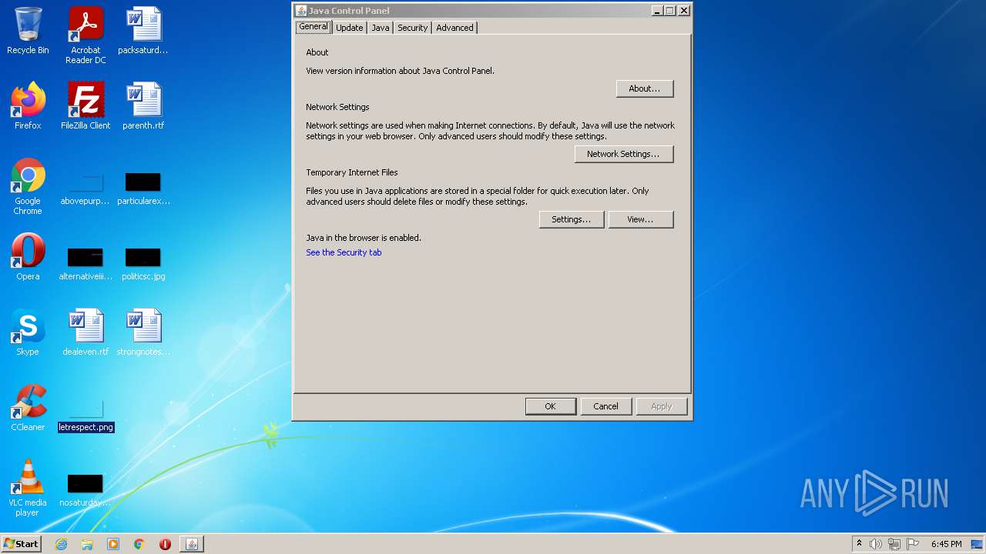The image size is (986, 554).
Task: Open Network Settings... dialog
Action: click(624, 154)
